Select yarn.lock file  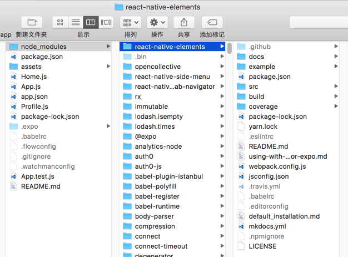(286, 127)
